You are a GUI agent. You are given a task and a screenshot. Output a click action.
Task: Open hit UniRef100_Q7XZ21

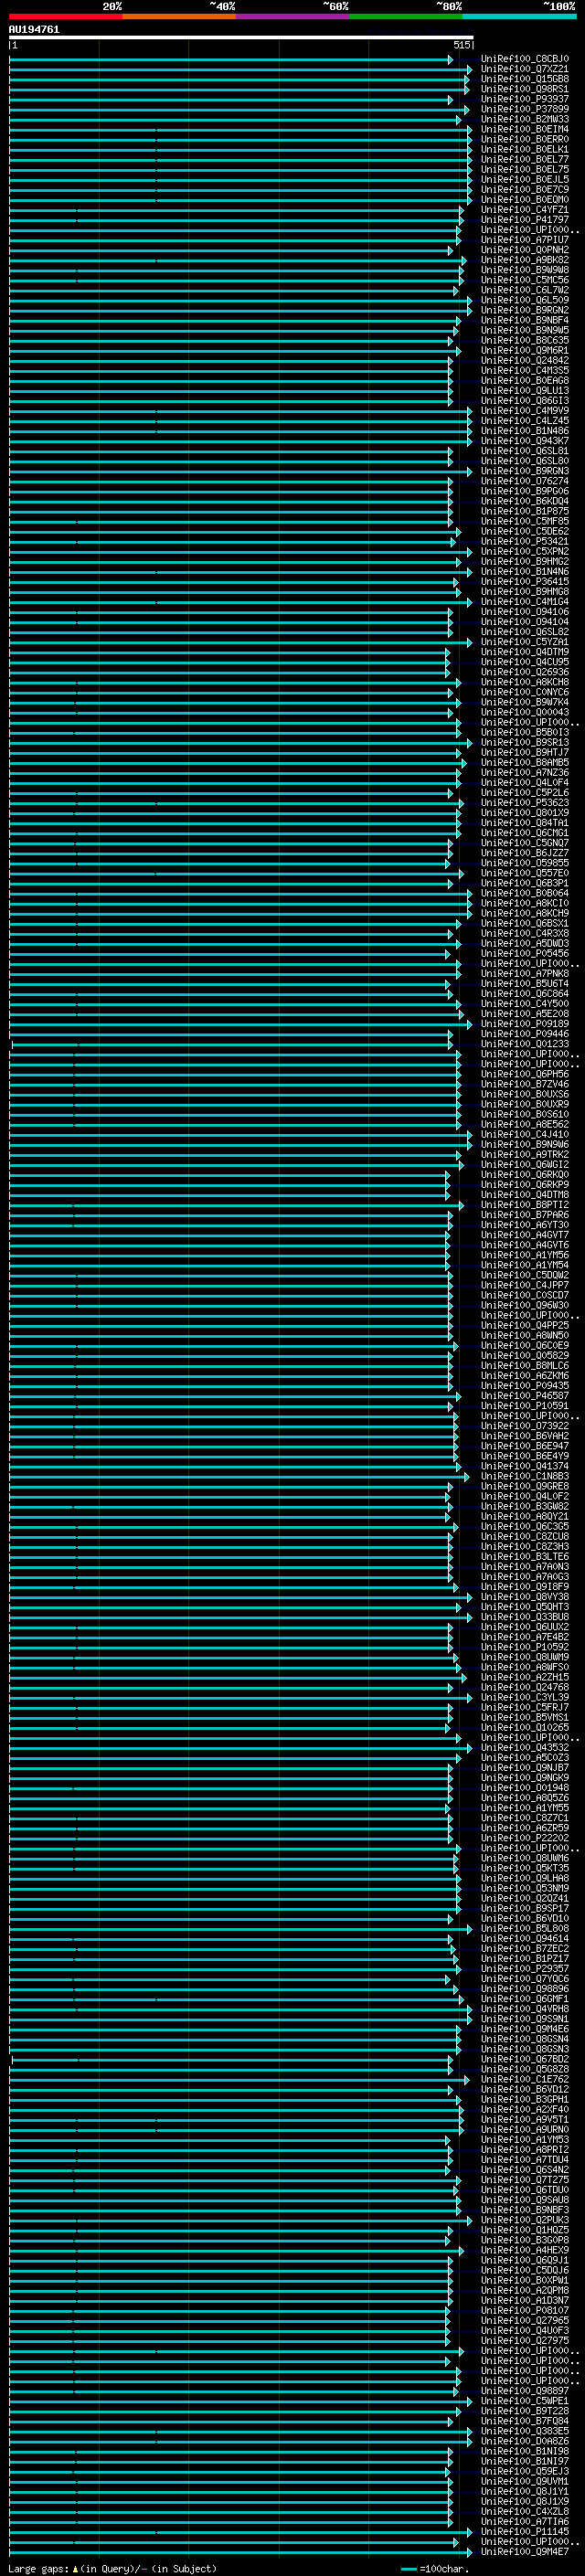[x=525, y=69]
